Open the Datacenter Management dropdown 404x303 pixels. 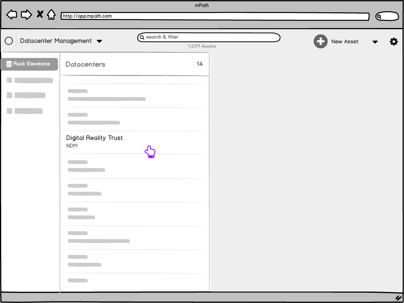pyautogui.click(x=99, y=41)
